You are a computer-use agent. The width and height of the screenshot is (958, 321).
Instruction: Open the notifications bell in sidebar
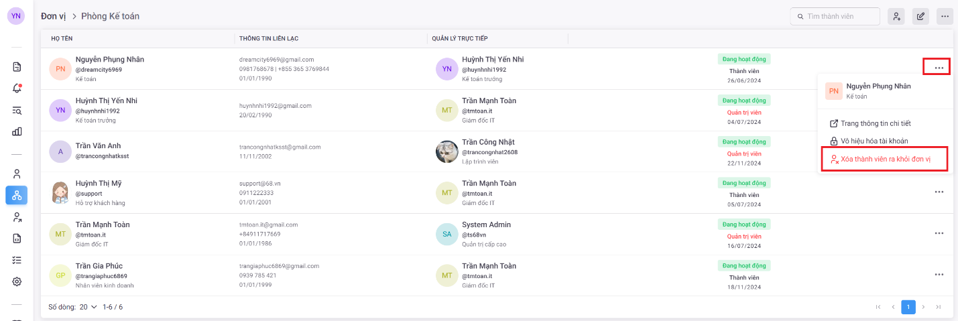pyautogui.click(x=17, y=88)
